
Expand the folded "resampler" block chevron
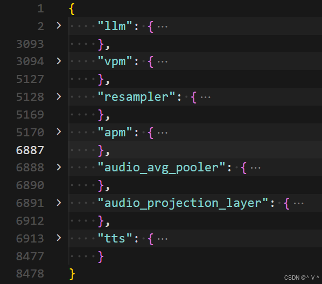tap(59, 96)
